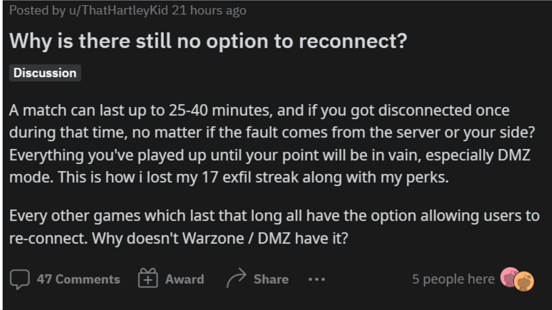Click the word "reconnect?" in the title

353,41
